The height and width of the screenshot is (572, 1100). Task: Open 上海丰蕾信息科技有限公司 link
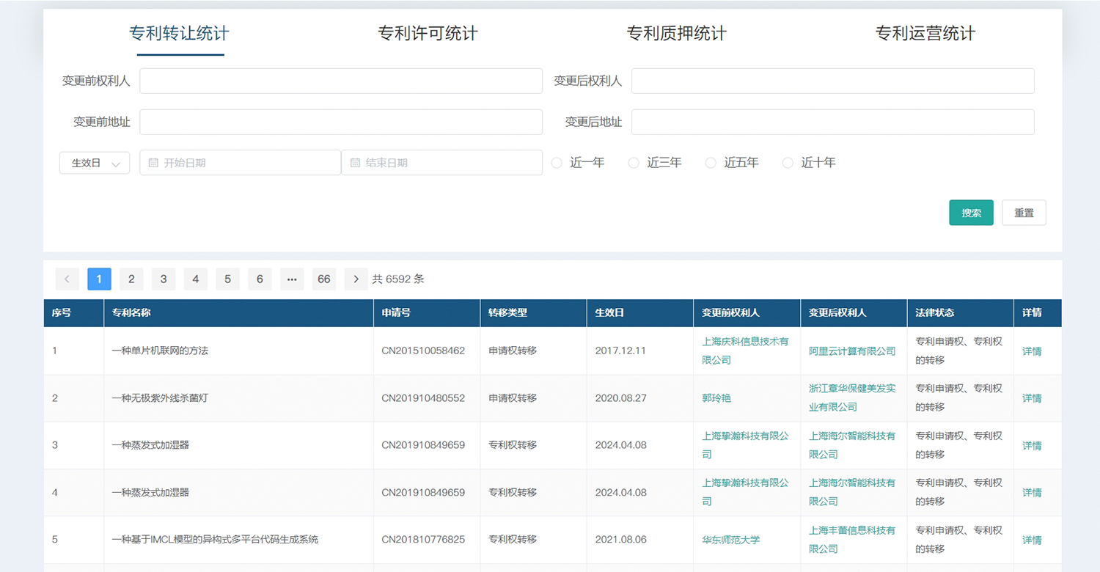point(852,539)
